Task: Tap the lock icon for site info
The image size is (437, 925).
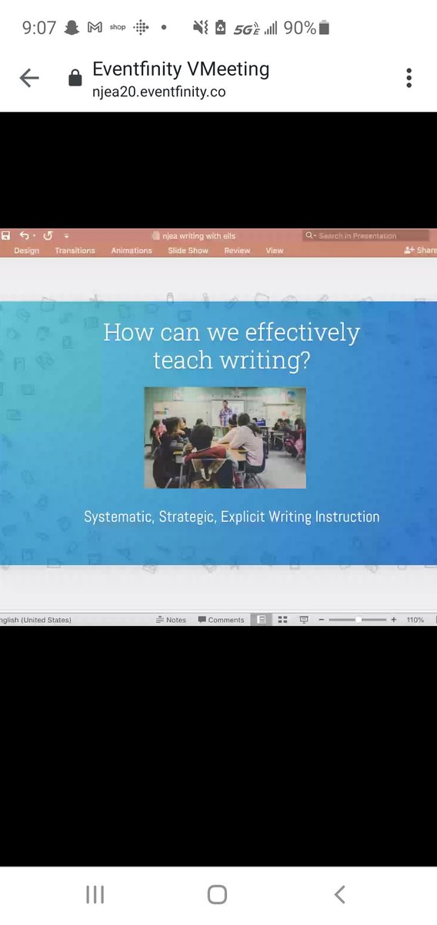Action: [x=75, y=78]
